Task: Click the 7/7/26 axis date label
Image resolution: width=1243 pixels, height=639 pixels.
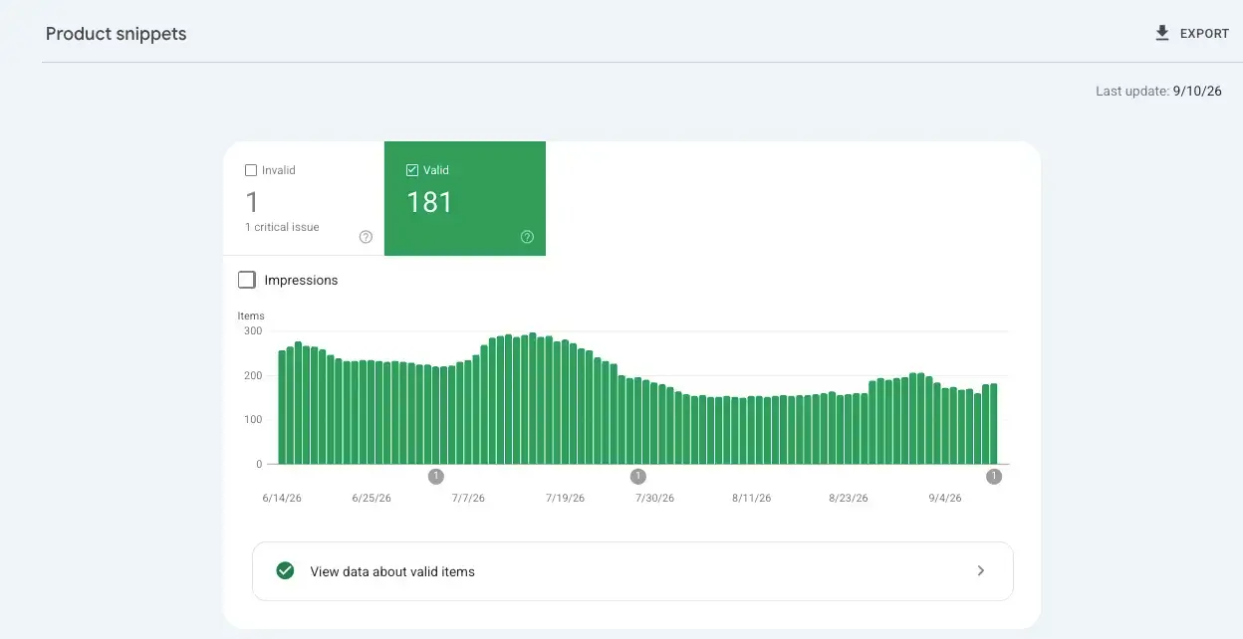Action: coord(468,498)
